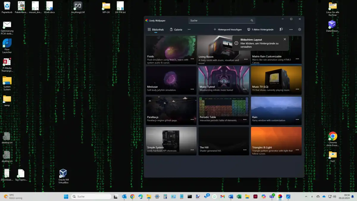
Task: Open the Papierkorb recycle bin
Action: (7, 7)
